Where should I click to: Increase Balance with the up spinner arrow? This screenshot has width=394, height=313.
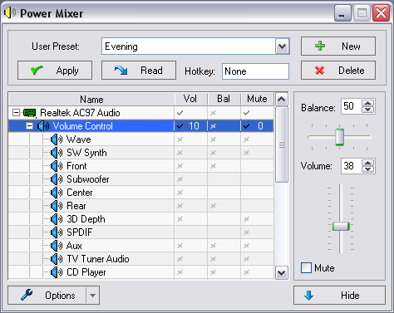pyautogui.click(x=368, y=104)
